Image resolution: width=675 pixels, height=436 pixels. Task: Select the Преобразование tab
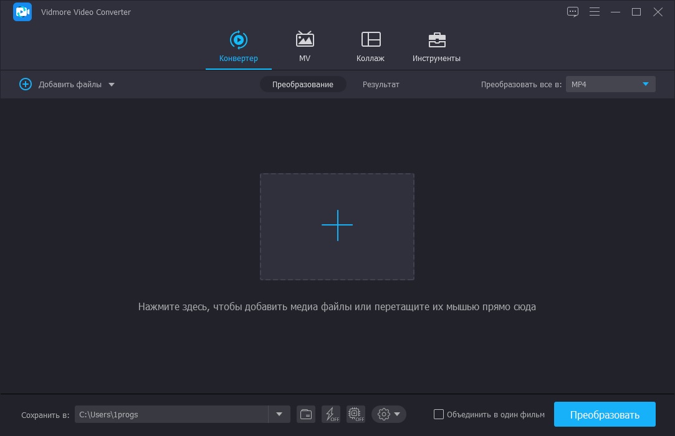coord(303,84)
